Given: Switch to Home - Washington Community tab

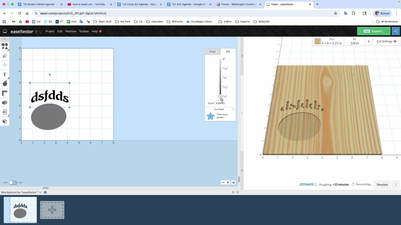Looking at the screenshot, I should coord(239,4).
